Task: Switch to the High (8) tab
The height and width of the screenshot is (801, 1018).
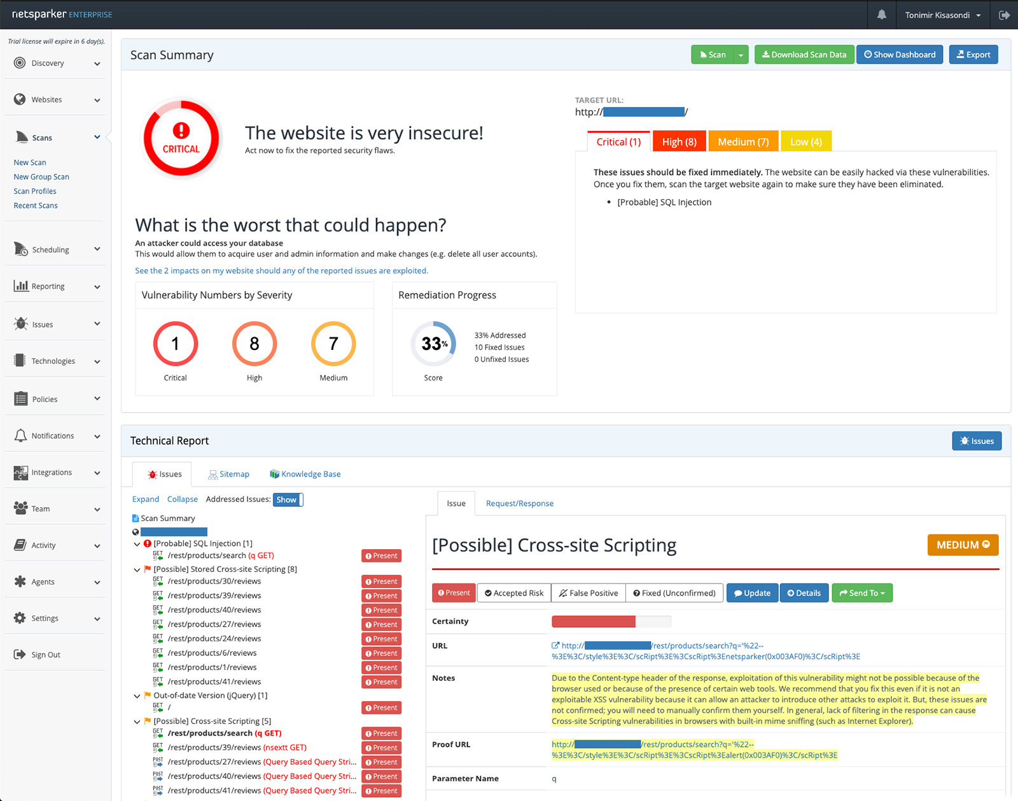Action: (679, 142)
